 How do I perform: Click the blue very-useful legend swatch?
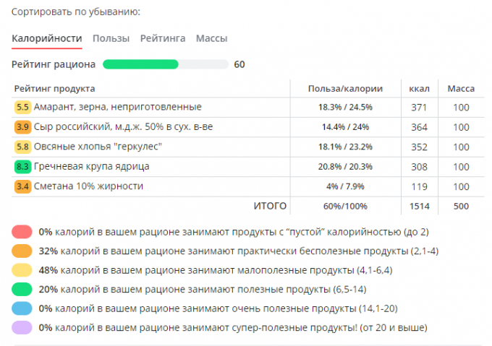pos(22,308)
